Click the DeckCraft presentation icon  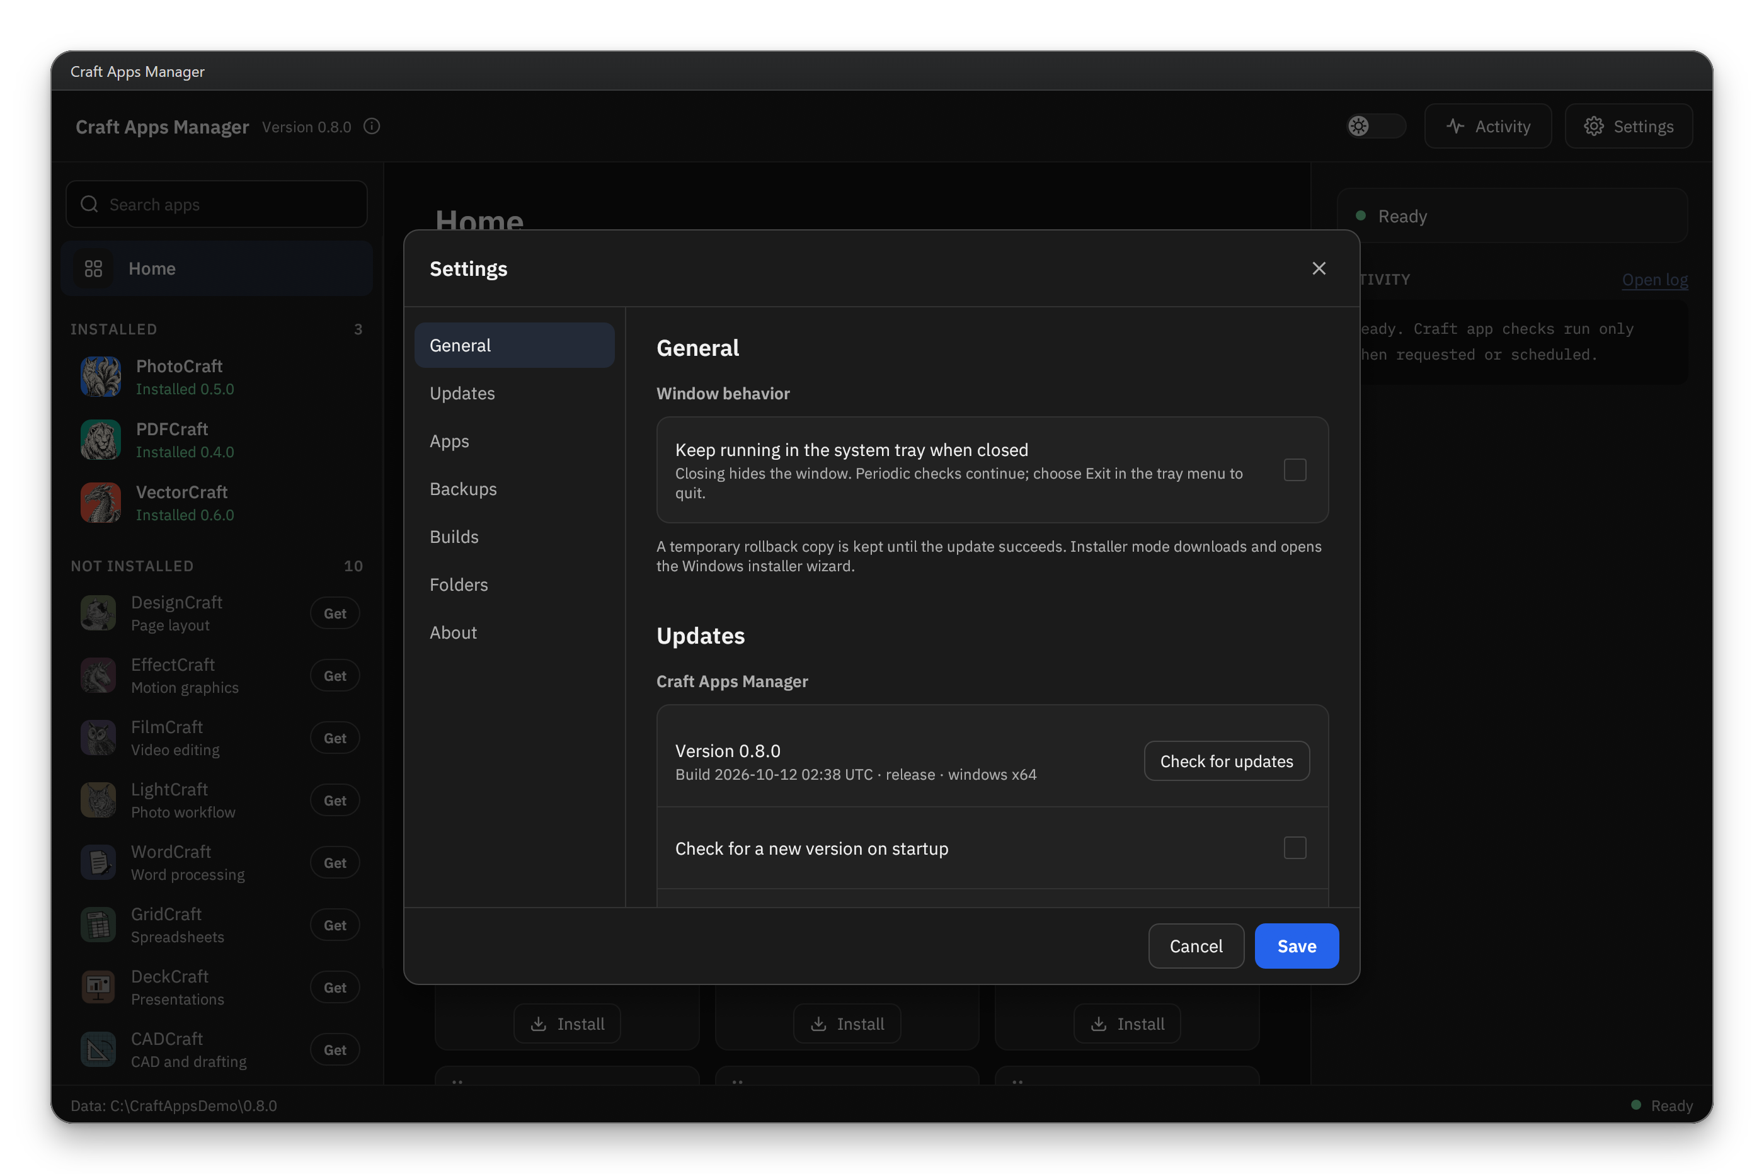coord(98,988)
